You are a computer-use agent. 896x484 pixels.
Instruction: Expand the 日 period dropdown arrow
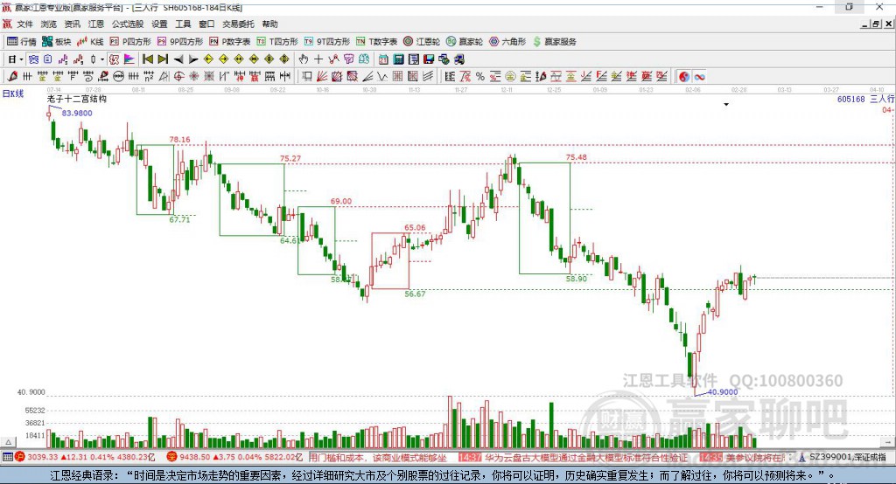click(x=21, y=59)
